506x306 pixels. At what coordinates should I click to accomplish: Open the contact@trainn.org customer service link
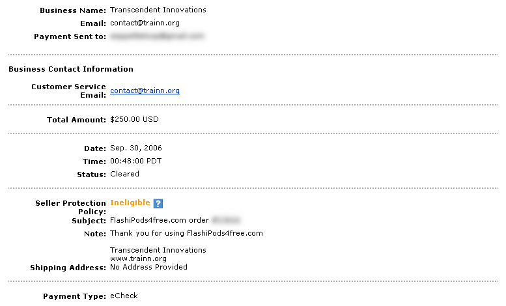pos(145,90)
